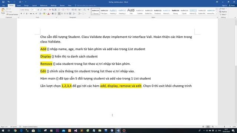
Task: Decrease the font size
Action: tap(41, 10)
